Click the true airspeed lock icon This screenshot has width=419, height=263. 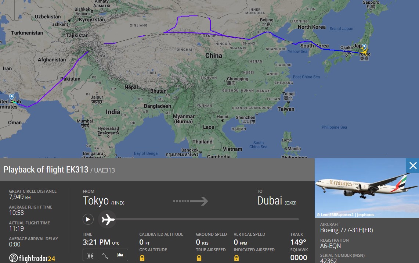[199, 258]
